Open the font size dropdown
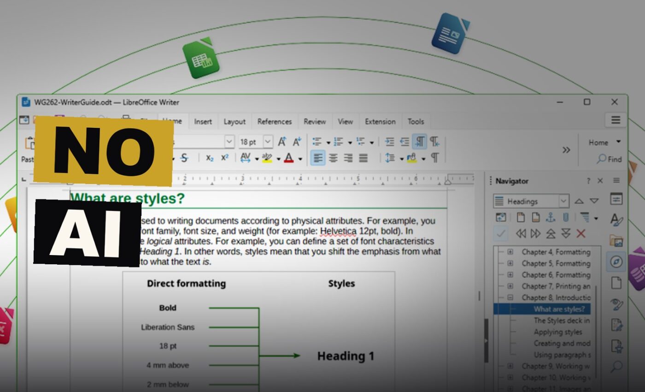 coord(268,142)
